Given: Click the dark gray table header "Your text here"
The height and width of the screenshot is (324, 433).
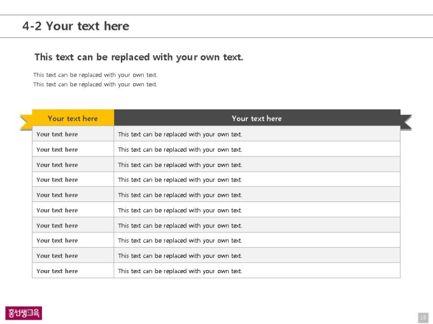Looking at the screenshot, I should pos(257,118).
